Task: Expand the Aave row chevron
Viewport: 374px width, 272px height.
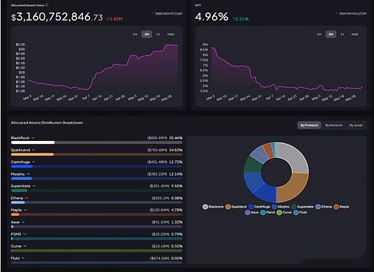Action: coord(23,222)
